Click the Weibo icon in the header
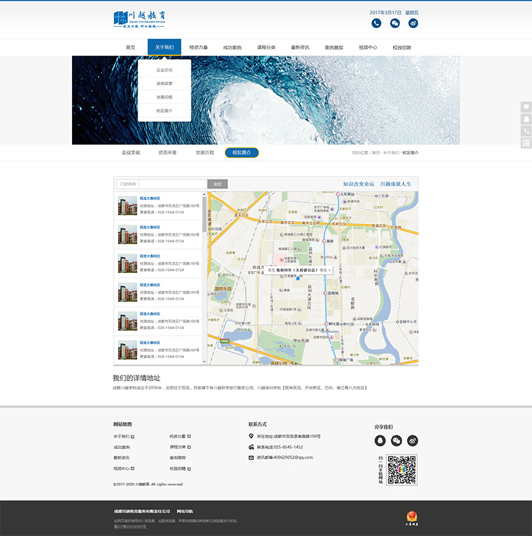The height and width of the screenshot is (536, 532). coord(413,23)
